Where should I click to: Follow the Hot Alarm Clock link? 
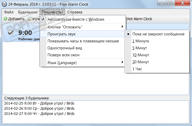[139, 19]
